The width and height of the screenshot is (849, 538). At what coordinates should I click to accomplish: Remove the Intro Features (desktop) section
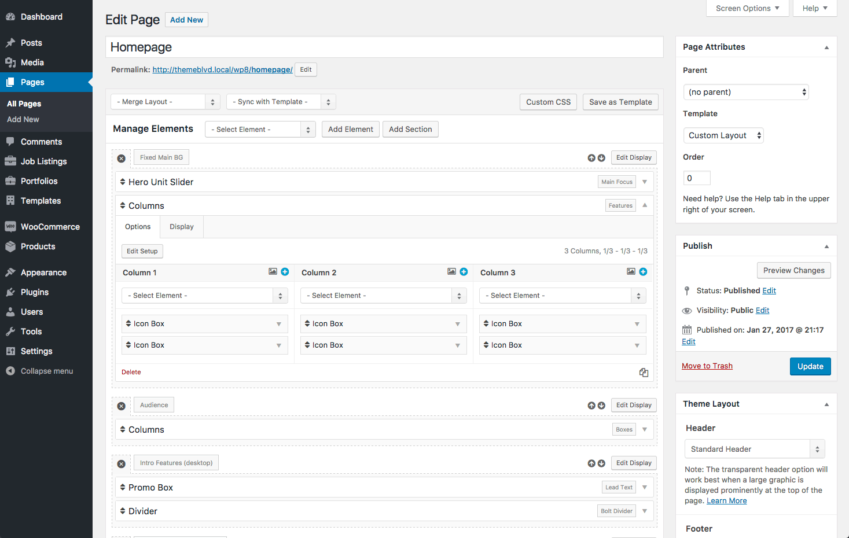121,464
